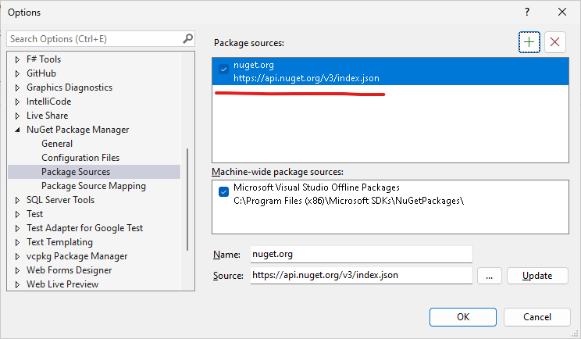
Task: Select Configuration Files under NuGet
Action: click(x=80, y=158)
